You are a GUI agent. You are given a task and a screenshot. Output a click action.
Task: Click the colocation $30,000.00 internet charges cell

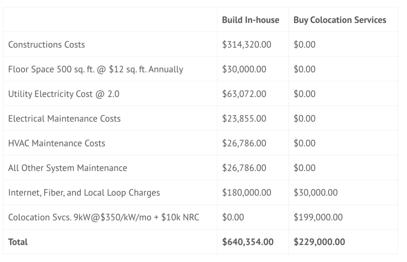pos(316,193)
